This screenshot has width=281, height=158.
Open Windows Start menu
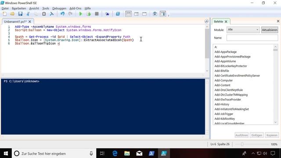6,153
